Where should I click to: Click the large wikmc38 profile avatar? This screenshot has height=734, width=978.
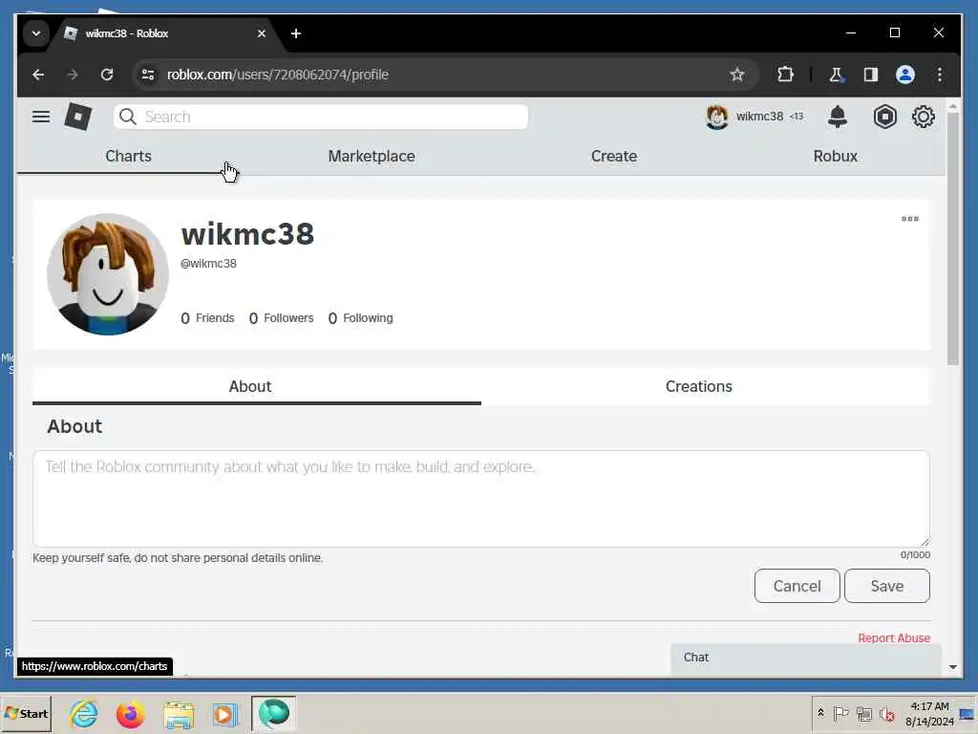tap(108, 274)
